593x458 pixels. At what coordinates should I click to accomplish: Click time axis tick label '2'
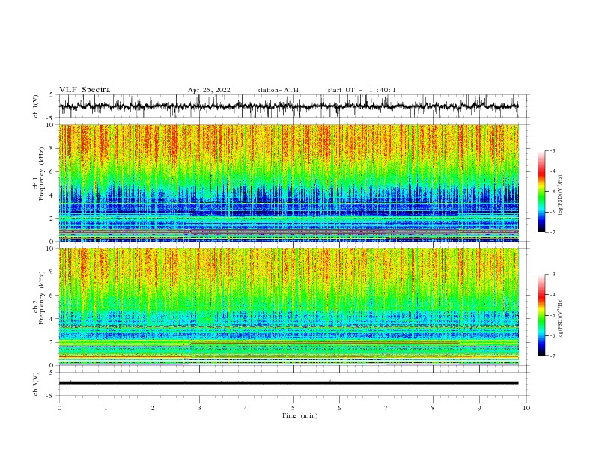point(153,408)
